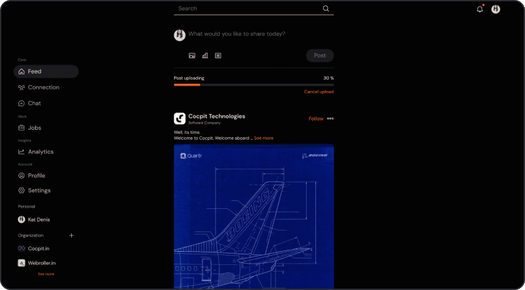Click the Webroller.in organization logo
The width and height of the screenshot is (525, 290).
click(21, 263)
